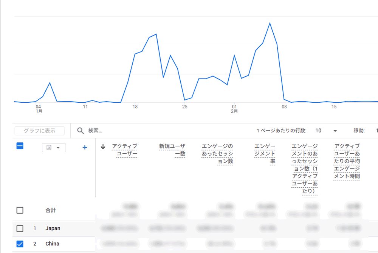Open the 国 dimension dropdown
378x253 pixels.
click(x=54, y=148)
